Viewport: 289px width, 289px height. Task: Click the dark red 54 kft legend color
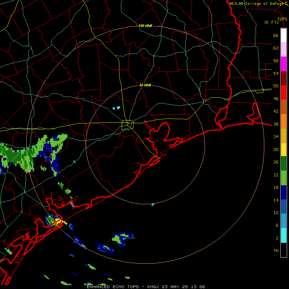coord(284,78)
